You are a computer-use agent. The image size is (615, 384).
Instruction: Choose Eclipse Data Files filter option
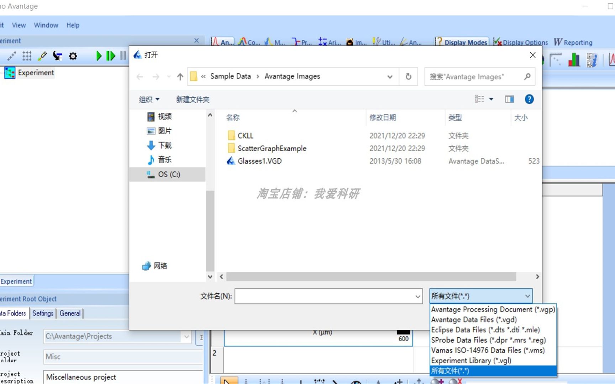point(493,330)
